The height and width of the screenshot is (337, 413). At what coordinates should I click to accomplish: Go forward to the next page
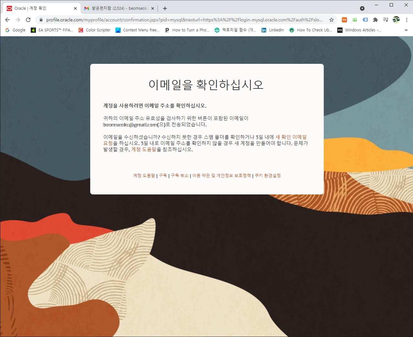(x=18, y=20)
